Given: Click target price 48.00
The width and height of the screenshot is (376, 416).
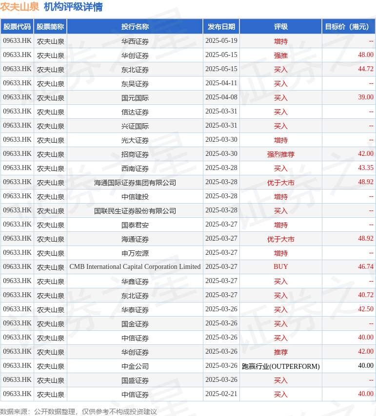Looking at the screenshot, I should coord(366,55).
